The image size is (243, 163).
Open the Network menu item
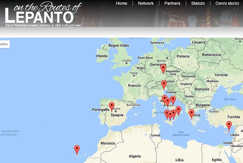(x=146, y=3)
